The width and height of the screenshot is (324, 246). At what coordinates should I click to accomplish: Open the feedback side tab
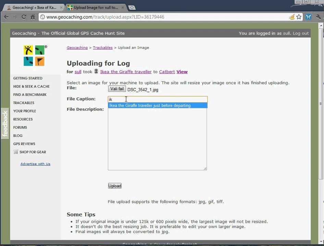click(5, 124)
